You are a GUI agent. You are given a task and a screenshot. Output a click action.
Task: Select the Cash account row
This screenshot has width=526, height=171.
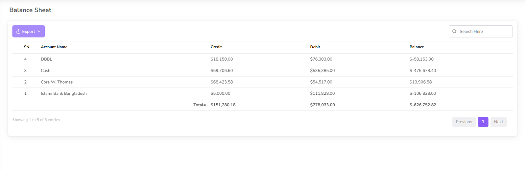point(46,71)
